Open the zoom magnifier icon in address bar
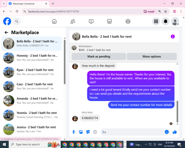The image size is (185, 148). 159,11
